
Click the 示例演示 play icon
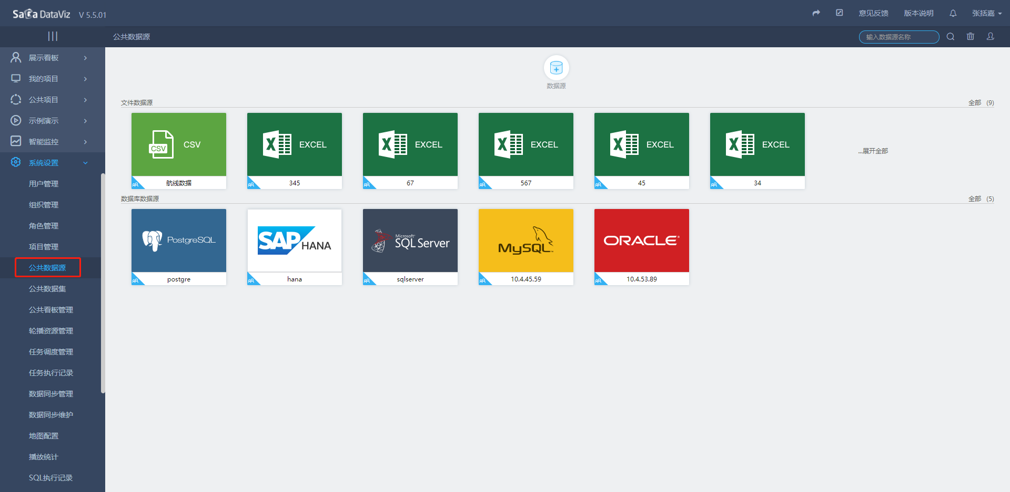click(x=16, y=120)
